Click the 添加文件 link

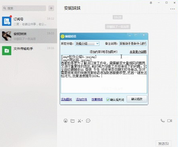81,99
